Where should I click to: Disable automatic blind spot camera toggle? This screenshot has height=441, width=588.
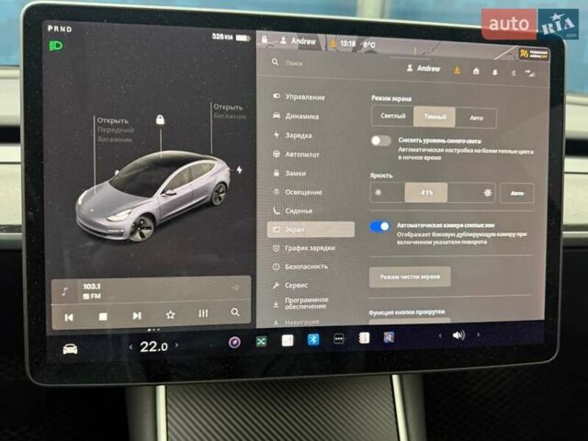379,226
